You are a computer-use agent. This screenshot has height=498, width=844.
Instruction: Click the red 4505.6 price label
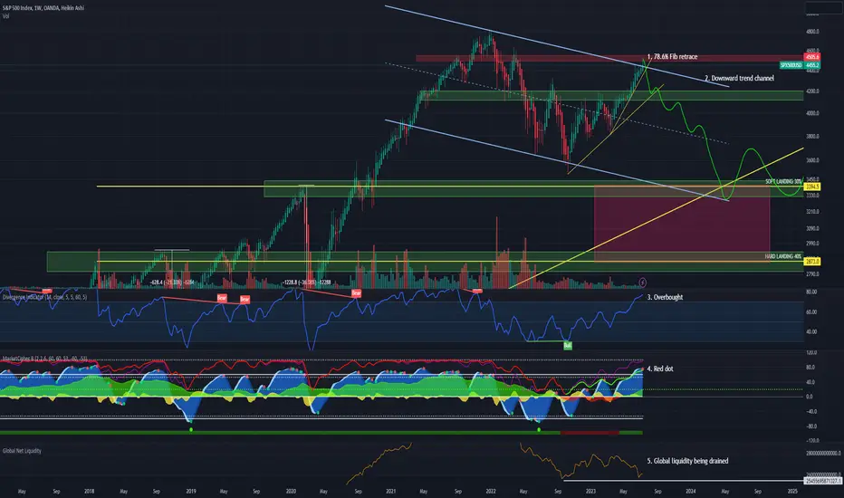click(x=811, y=56)
